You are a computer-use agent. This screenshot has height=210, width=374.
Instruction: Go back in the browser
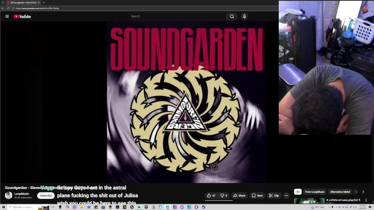pyautogui.click(x=3, y=8)
